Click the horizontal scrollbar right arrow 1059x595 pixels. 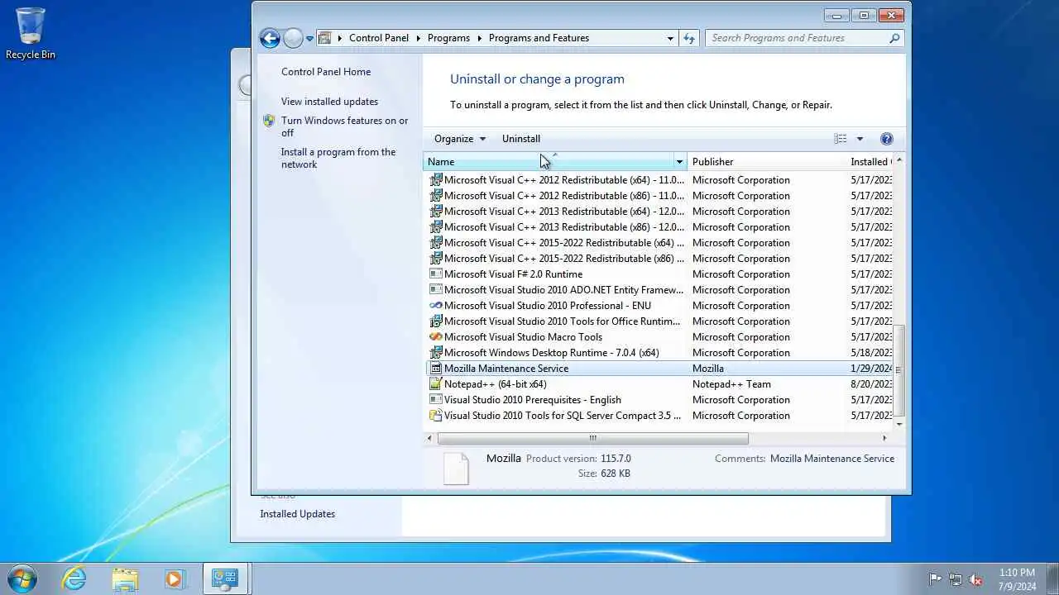(884, 438)
